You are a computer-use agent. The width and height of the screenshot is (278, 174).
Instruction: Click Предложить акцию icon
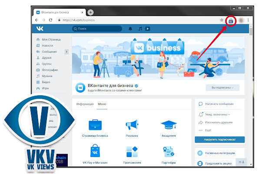click(x=200, y=164)
